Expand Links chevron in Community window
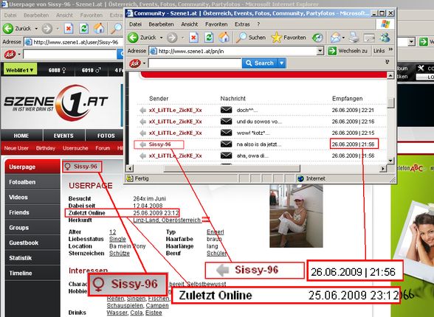 click(390, 49)
